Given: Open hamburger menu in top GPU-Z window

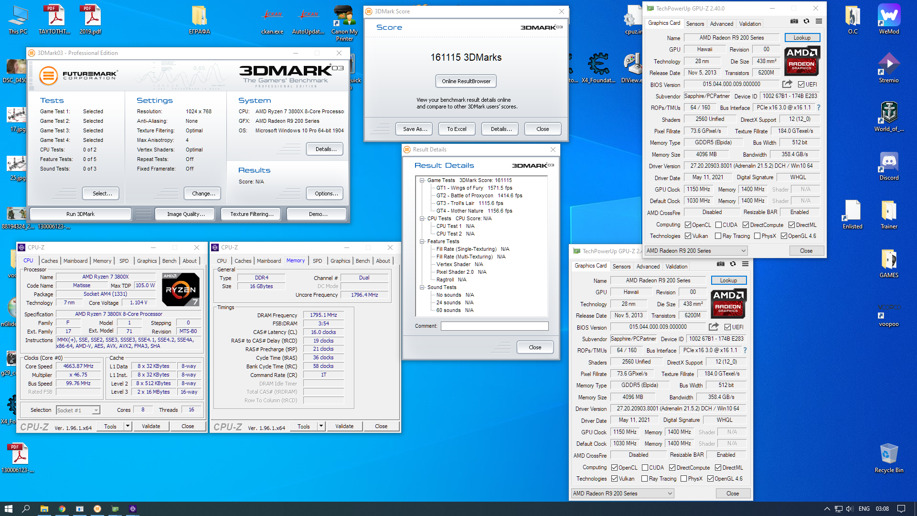Looking at the screenshot, I should point(819,21).
